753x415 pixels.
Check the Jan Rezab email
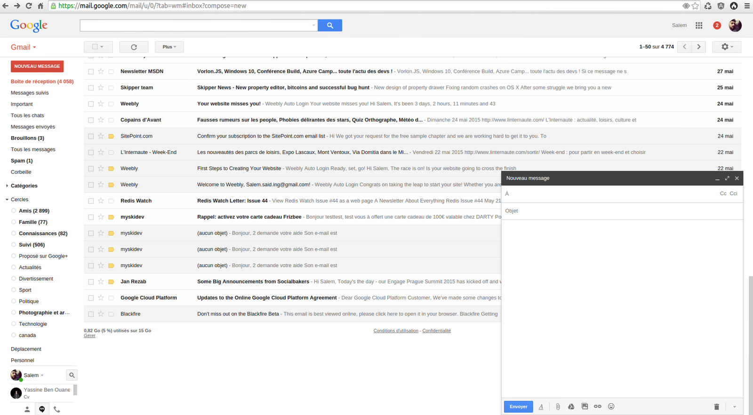pos(91,282)
